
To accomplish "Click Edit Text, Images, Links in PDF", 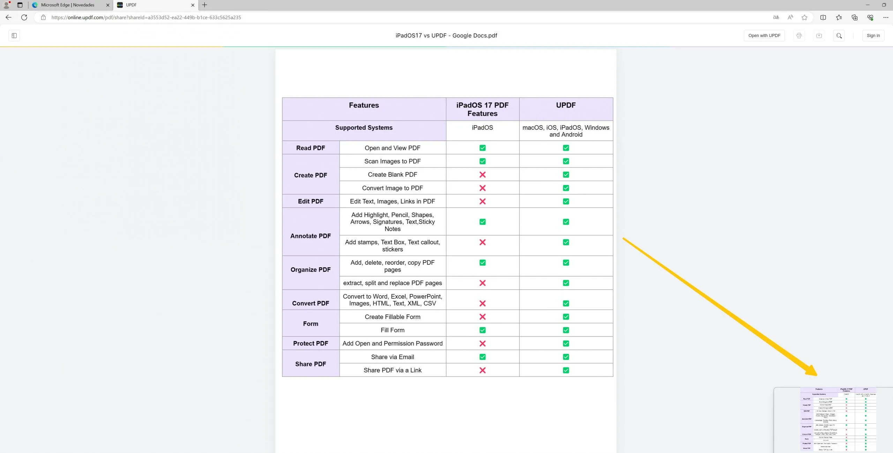I will (392, 201).
